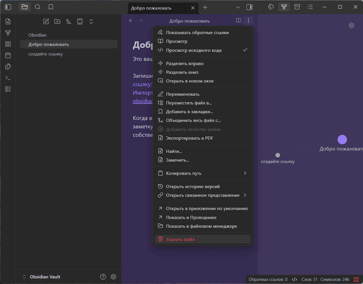Select Открыть в новом окне

click(x=203, y=81)
